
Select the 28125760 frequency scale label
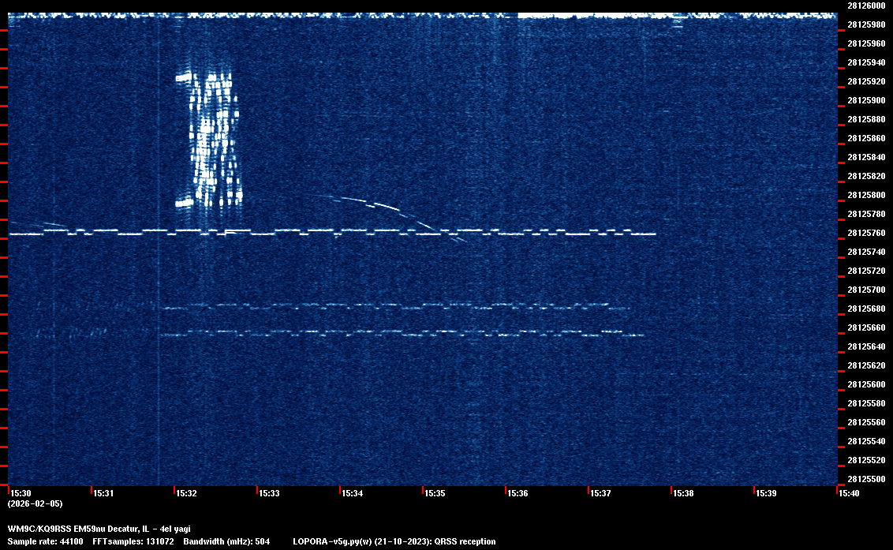(865, 233)
